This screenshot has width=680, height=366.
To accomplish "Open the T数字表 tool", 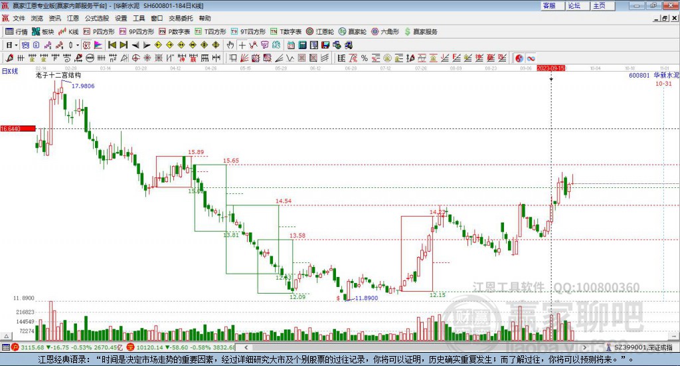I will [x=286, y=32].
